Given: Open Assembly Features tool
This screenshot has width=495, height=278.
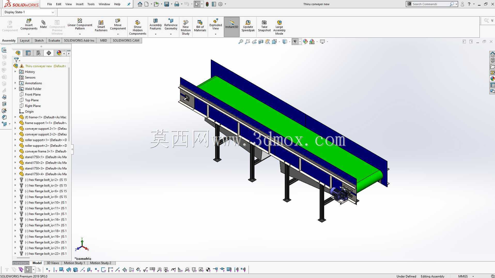Looking at the screenshot, I should 156,25.
